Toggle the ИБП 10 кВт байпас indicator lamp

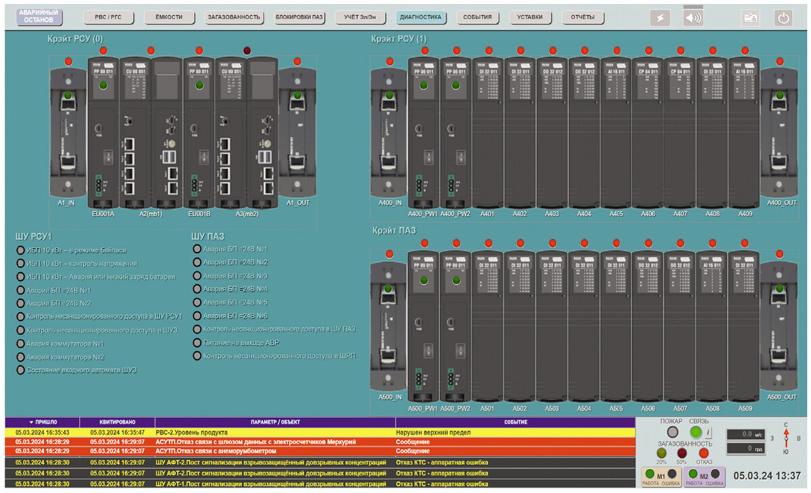(x=20, y=249)
